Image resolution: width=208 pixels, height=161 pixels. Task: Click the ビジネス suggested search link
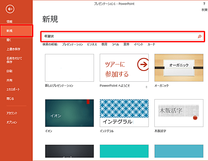92,44
